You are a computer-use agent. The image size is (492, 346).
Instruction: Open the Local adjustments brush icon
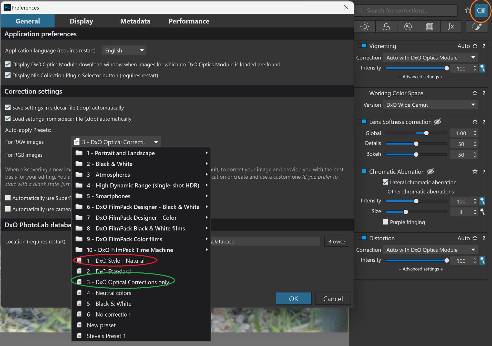click(477, 27)
